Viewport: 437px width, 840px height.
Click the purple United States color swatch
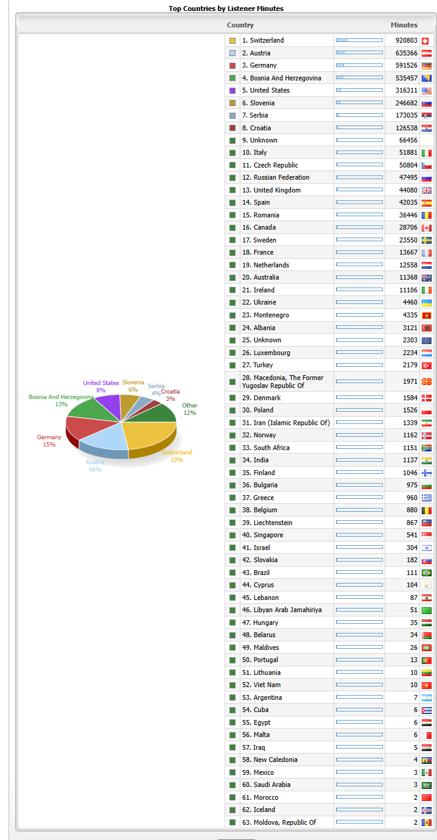point(232,91)
